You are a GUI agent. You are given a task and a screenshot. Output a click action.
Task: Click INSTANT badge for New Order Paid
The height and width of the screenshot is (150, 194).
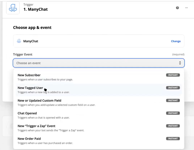click(173, 139)
